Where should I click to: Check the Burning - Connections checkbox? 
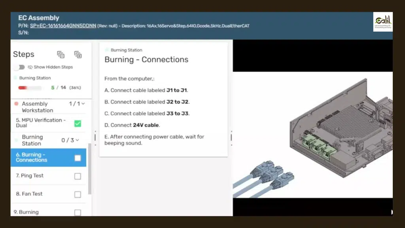(78, 158)
